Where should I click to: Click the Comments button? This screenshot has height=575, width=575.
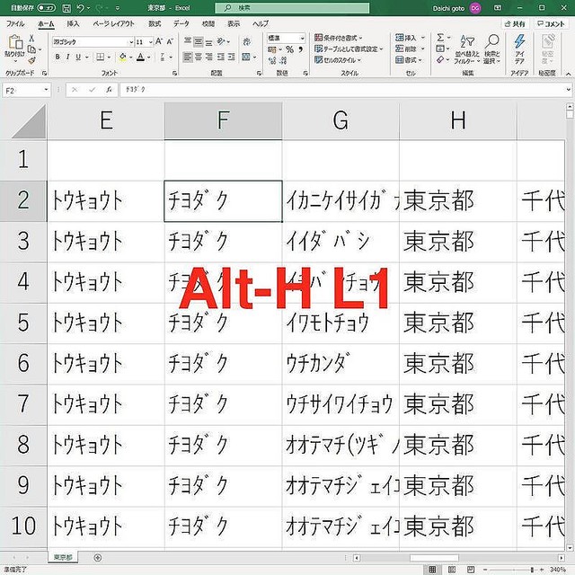pos(551,24)
